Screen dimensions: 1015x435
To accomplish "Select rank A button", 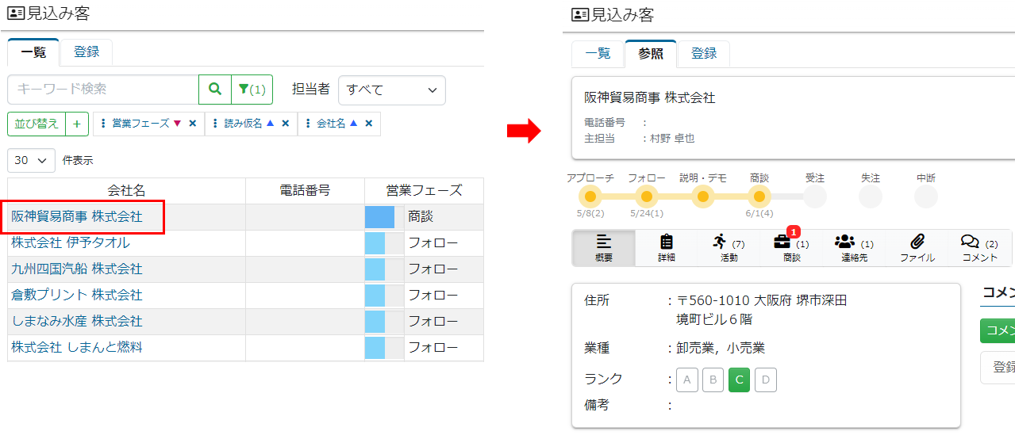I will click(687, 380).
